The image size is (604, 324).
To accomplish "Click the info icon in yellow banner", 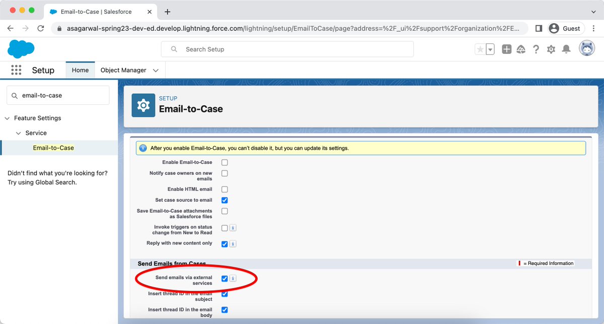I will 143,148.
